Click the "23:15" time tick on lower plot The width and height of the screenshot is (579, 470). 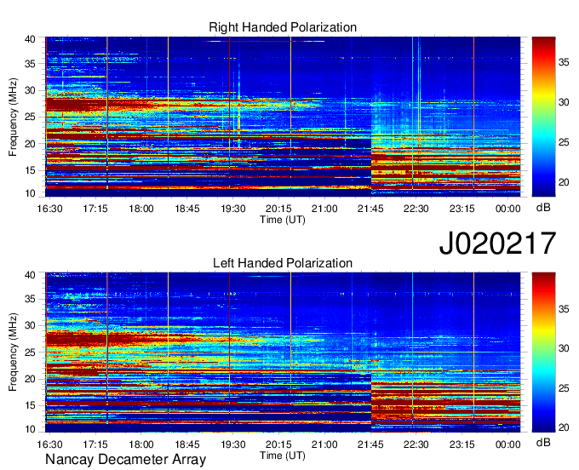(462, 444)
